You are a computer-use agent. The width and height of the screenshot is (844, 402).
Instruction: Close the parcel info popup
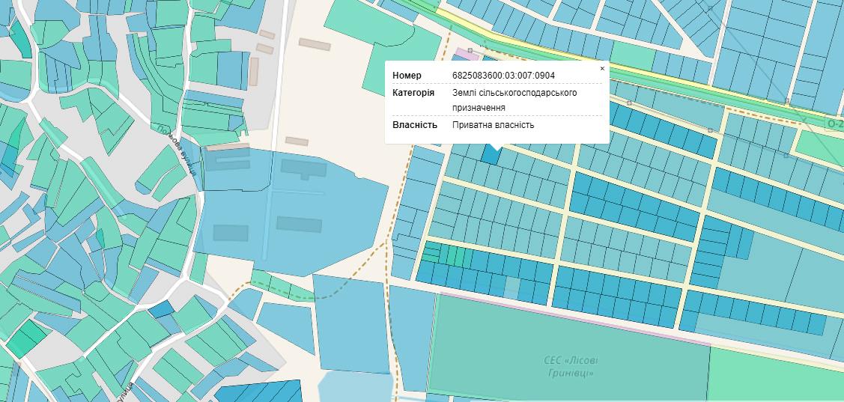pos(602,69)
